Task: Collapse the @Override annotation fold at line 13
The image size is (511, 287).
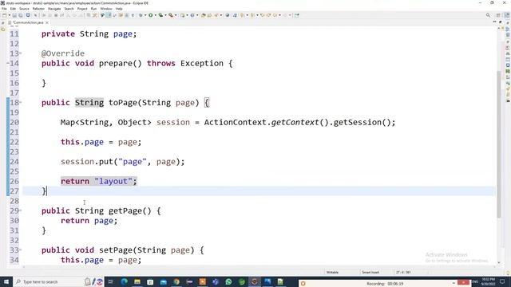Action: 21,53
